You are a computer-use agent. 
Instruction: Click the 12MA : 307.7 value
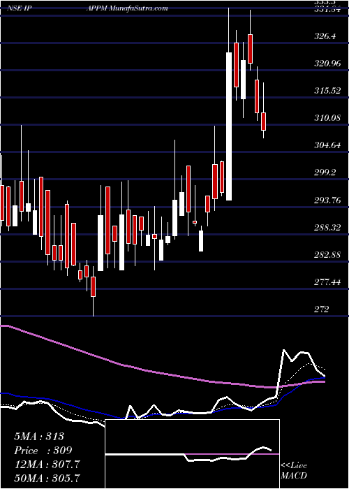click(47, 465)
